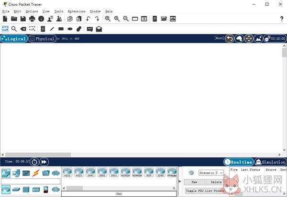
Task: Select the Wireless Devices subcategory icon
Action: click(36, 190)
